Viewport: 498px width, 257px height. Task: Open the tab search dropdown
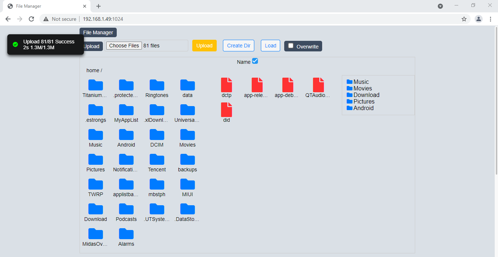click(x=440, y=6)
